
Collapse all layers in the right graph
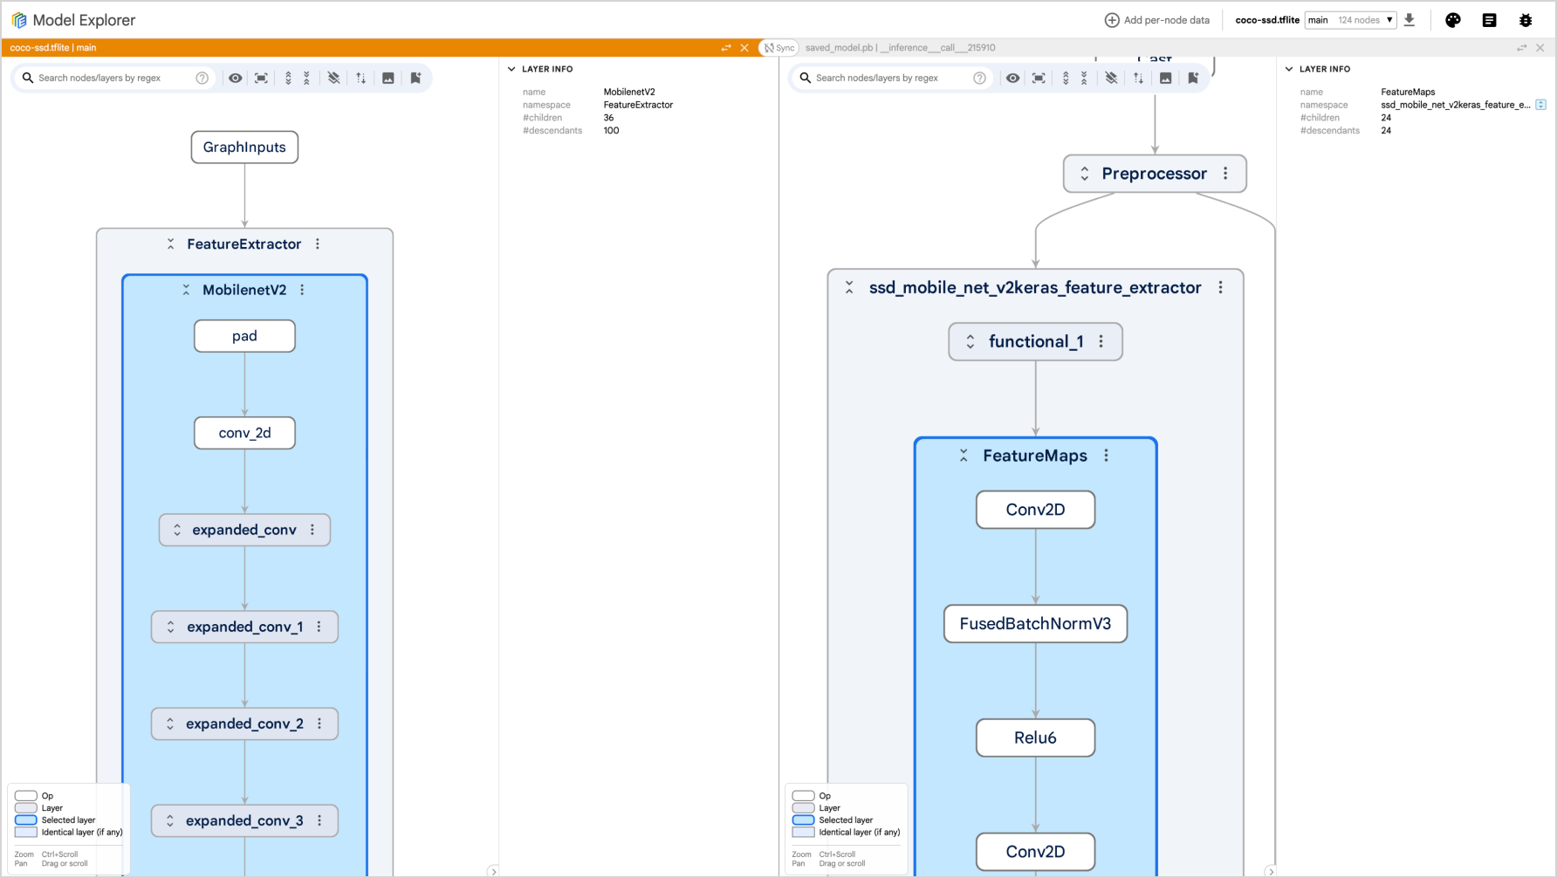(x=1085, y=78)
